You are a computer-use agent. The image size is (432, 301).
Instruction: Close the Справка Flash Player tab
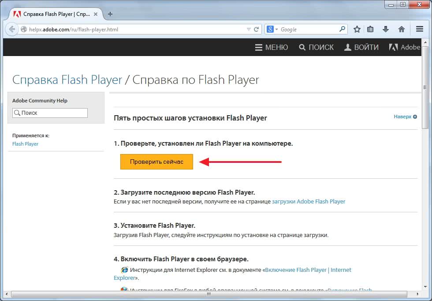(96, 14)
